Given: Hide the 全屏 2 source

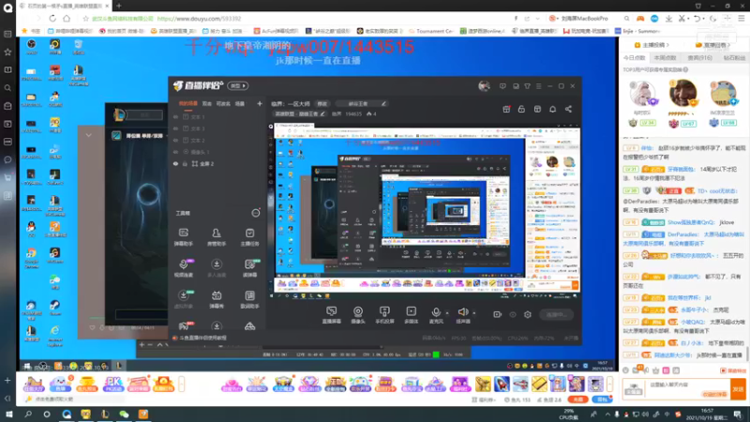Looking at the screenshot, I should tap(175, 163).
